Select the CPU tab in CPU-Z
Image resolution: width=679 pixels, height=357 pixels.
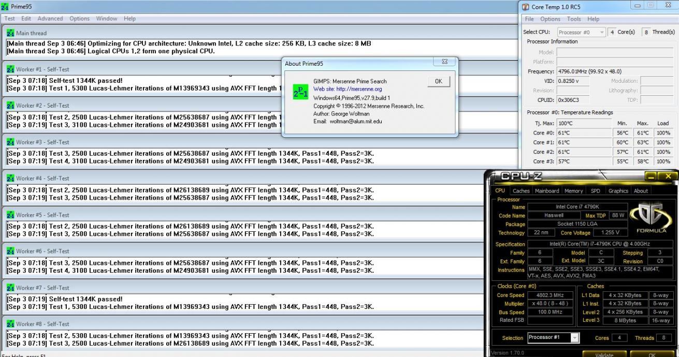[x=501, y=190]
